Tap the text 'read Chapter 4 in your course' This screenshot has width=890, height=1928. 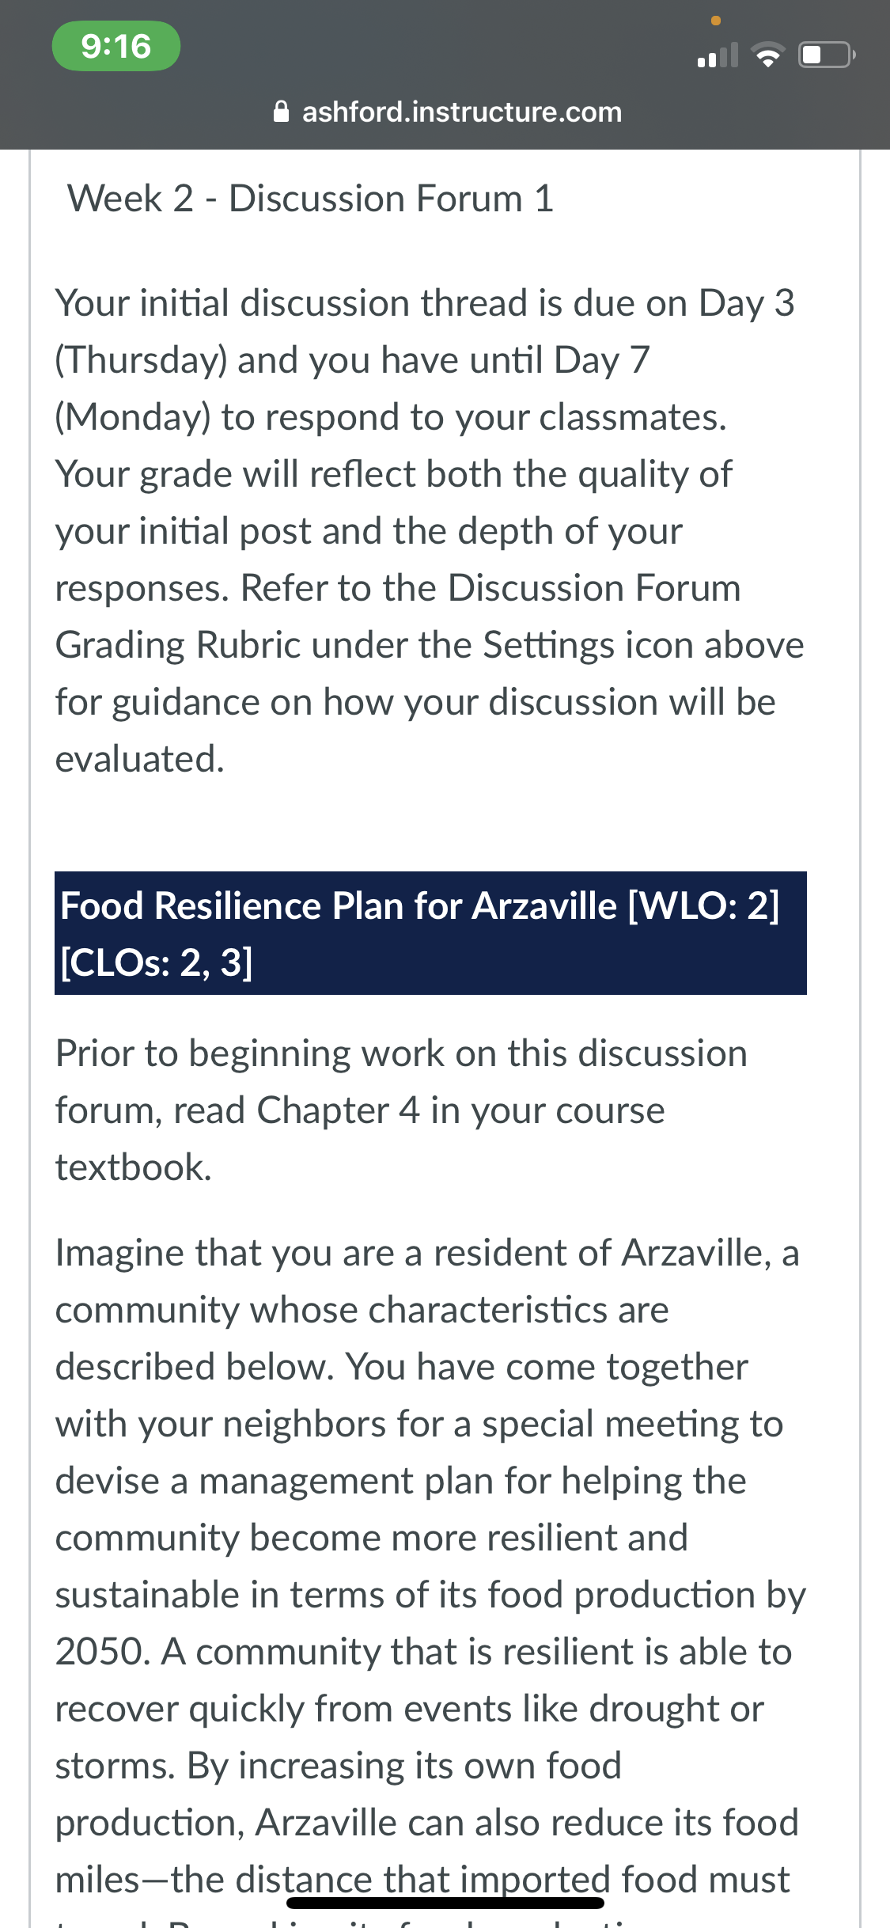click(419, 1110)
